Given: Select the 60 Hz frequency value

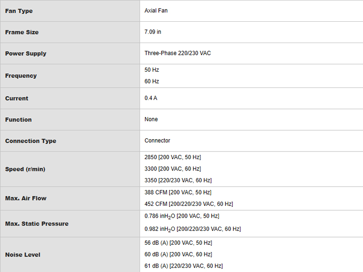Looking at the screenshot, I should pyautogui.click(x=152, y=82).
